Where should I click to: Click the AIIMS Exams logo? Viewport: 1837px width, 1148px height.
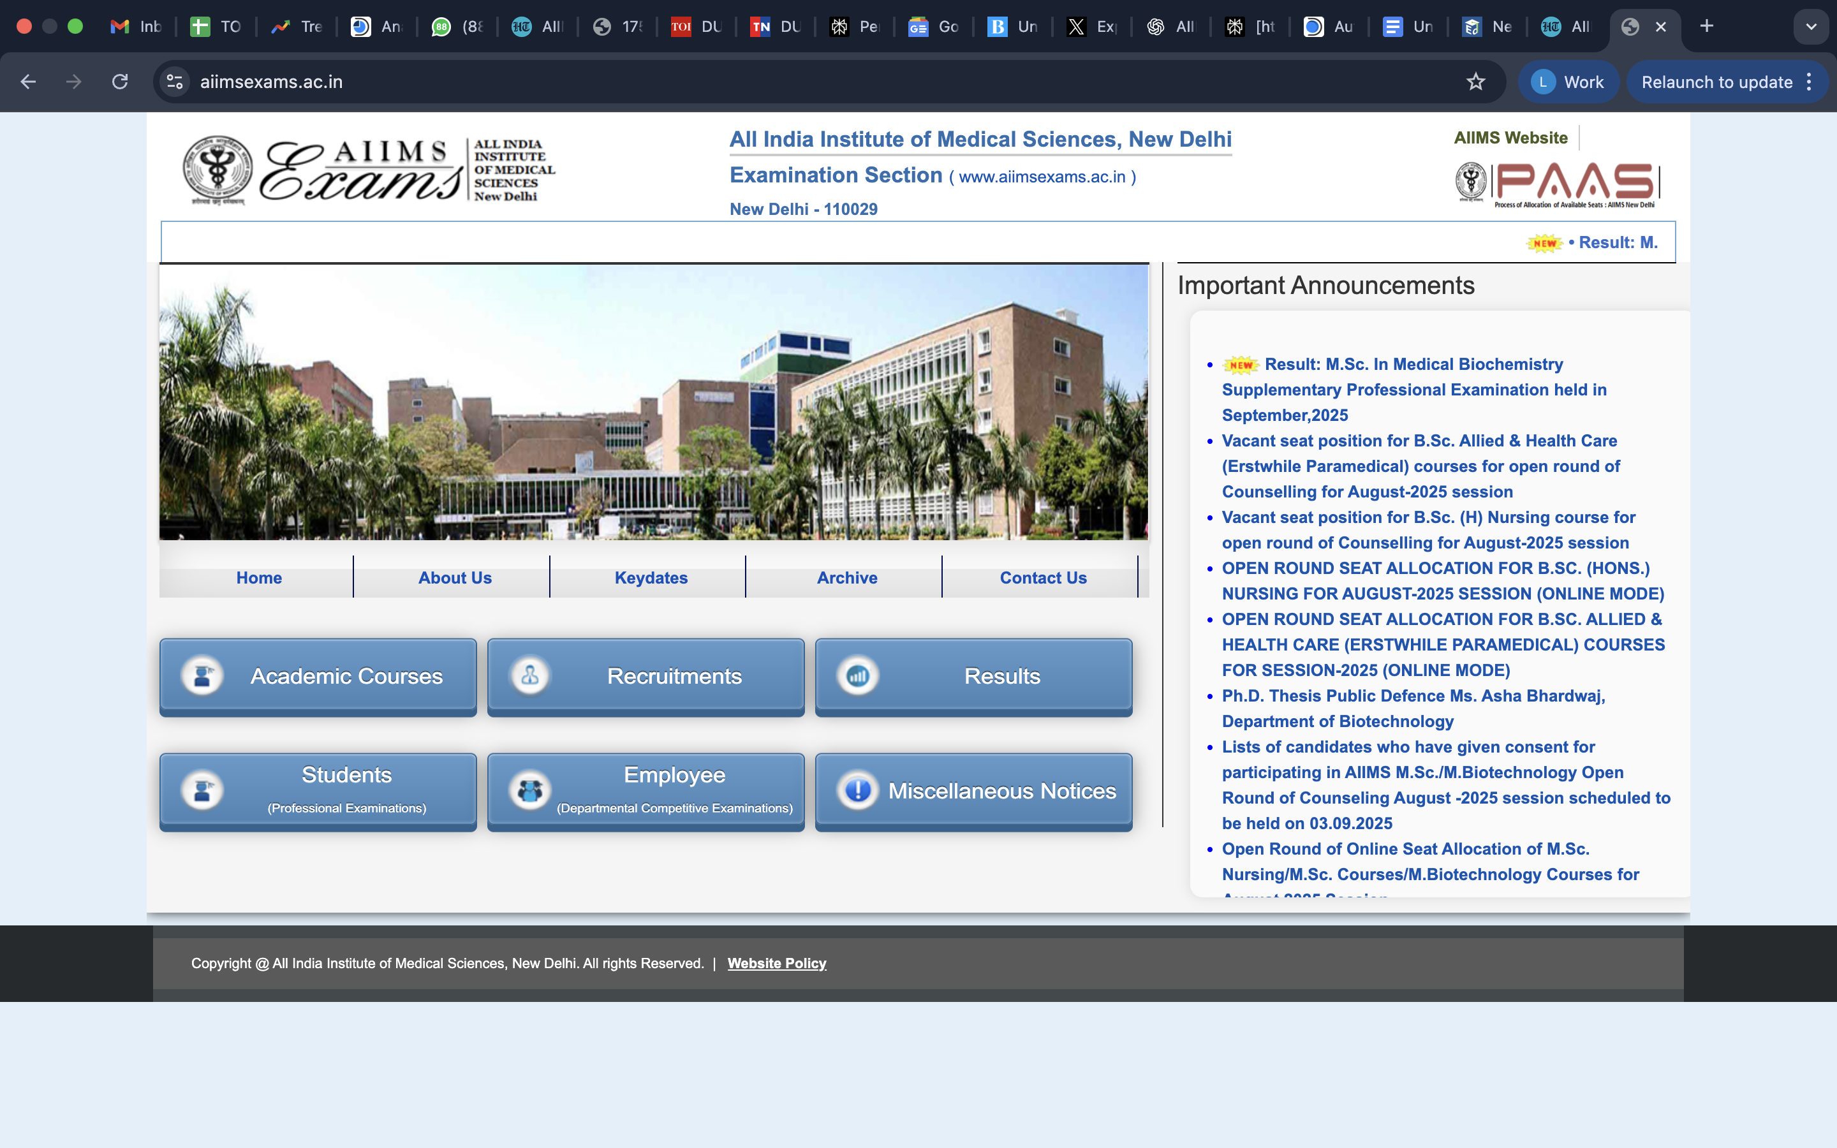pyautogui.click(x=369, y=170)
